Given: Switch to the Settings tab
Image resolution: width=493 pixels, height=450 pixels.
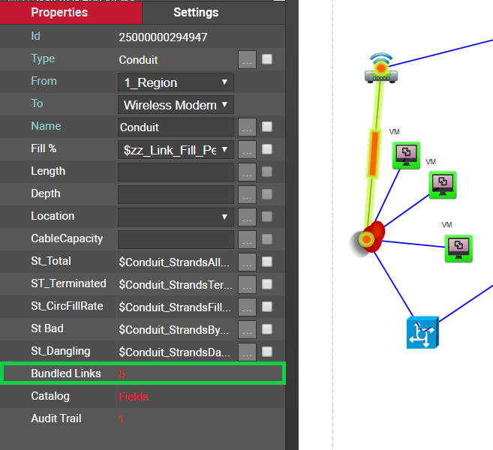Looking at the screenshot, I should pos(196,13).
